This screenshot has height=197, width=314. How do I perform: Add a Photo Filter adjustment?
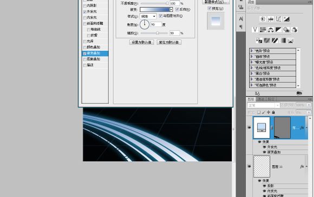286,30
